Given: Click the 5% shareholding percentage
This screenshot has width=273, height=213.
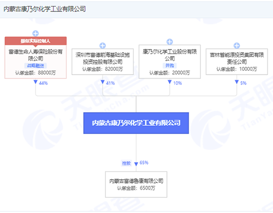Looking at the screenshot, I should (244, 83).
